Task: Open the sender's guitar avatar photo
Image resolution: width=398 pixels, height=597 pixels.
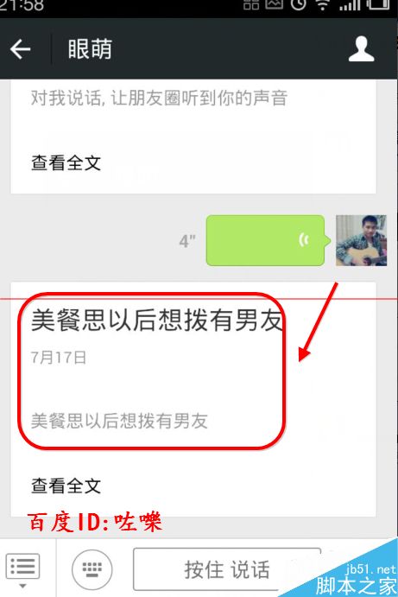Action: point(361,240)
